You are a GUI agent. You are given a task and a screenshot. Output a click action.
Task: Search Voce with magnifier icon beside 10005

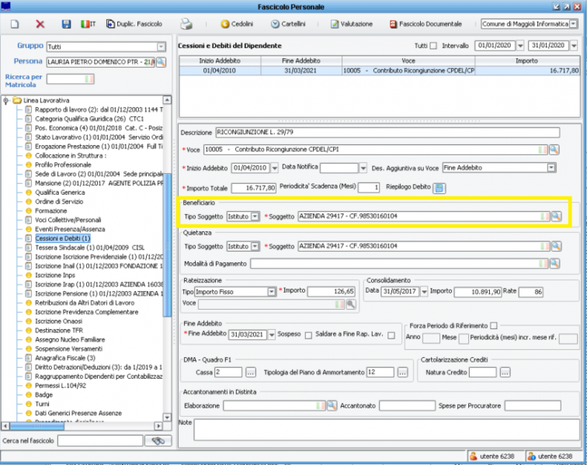pyautogui.click(x=554, y=149)
